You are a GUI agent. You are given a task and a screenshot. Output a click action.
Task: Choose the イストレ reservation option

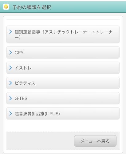(x=63, y=68)
